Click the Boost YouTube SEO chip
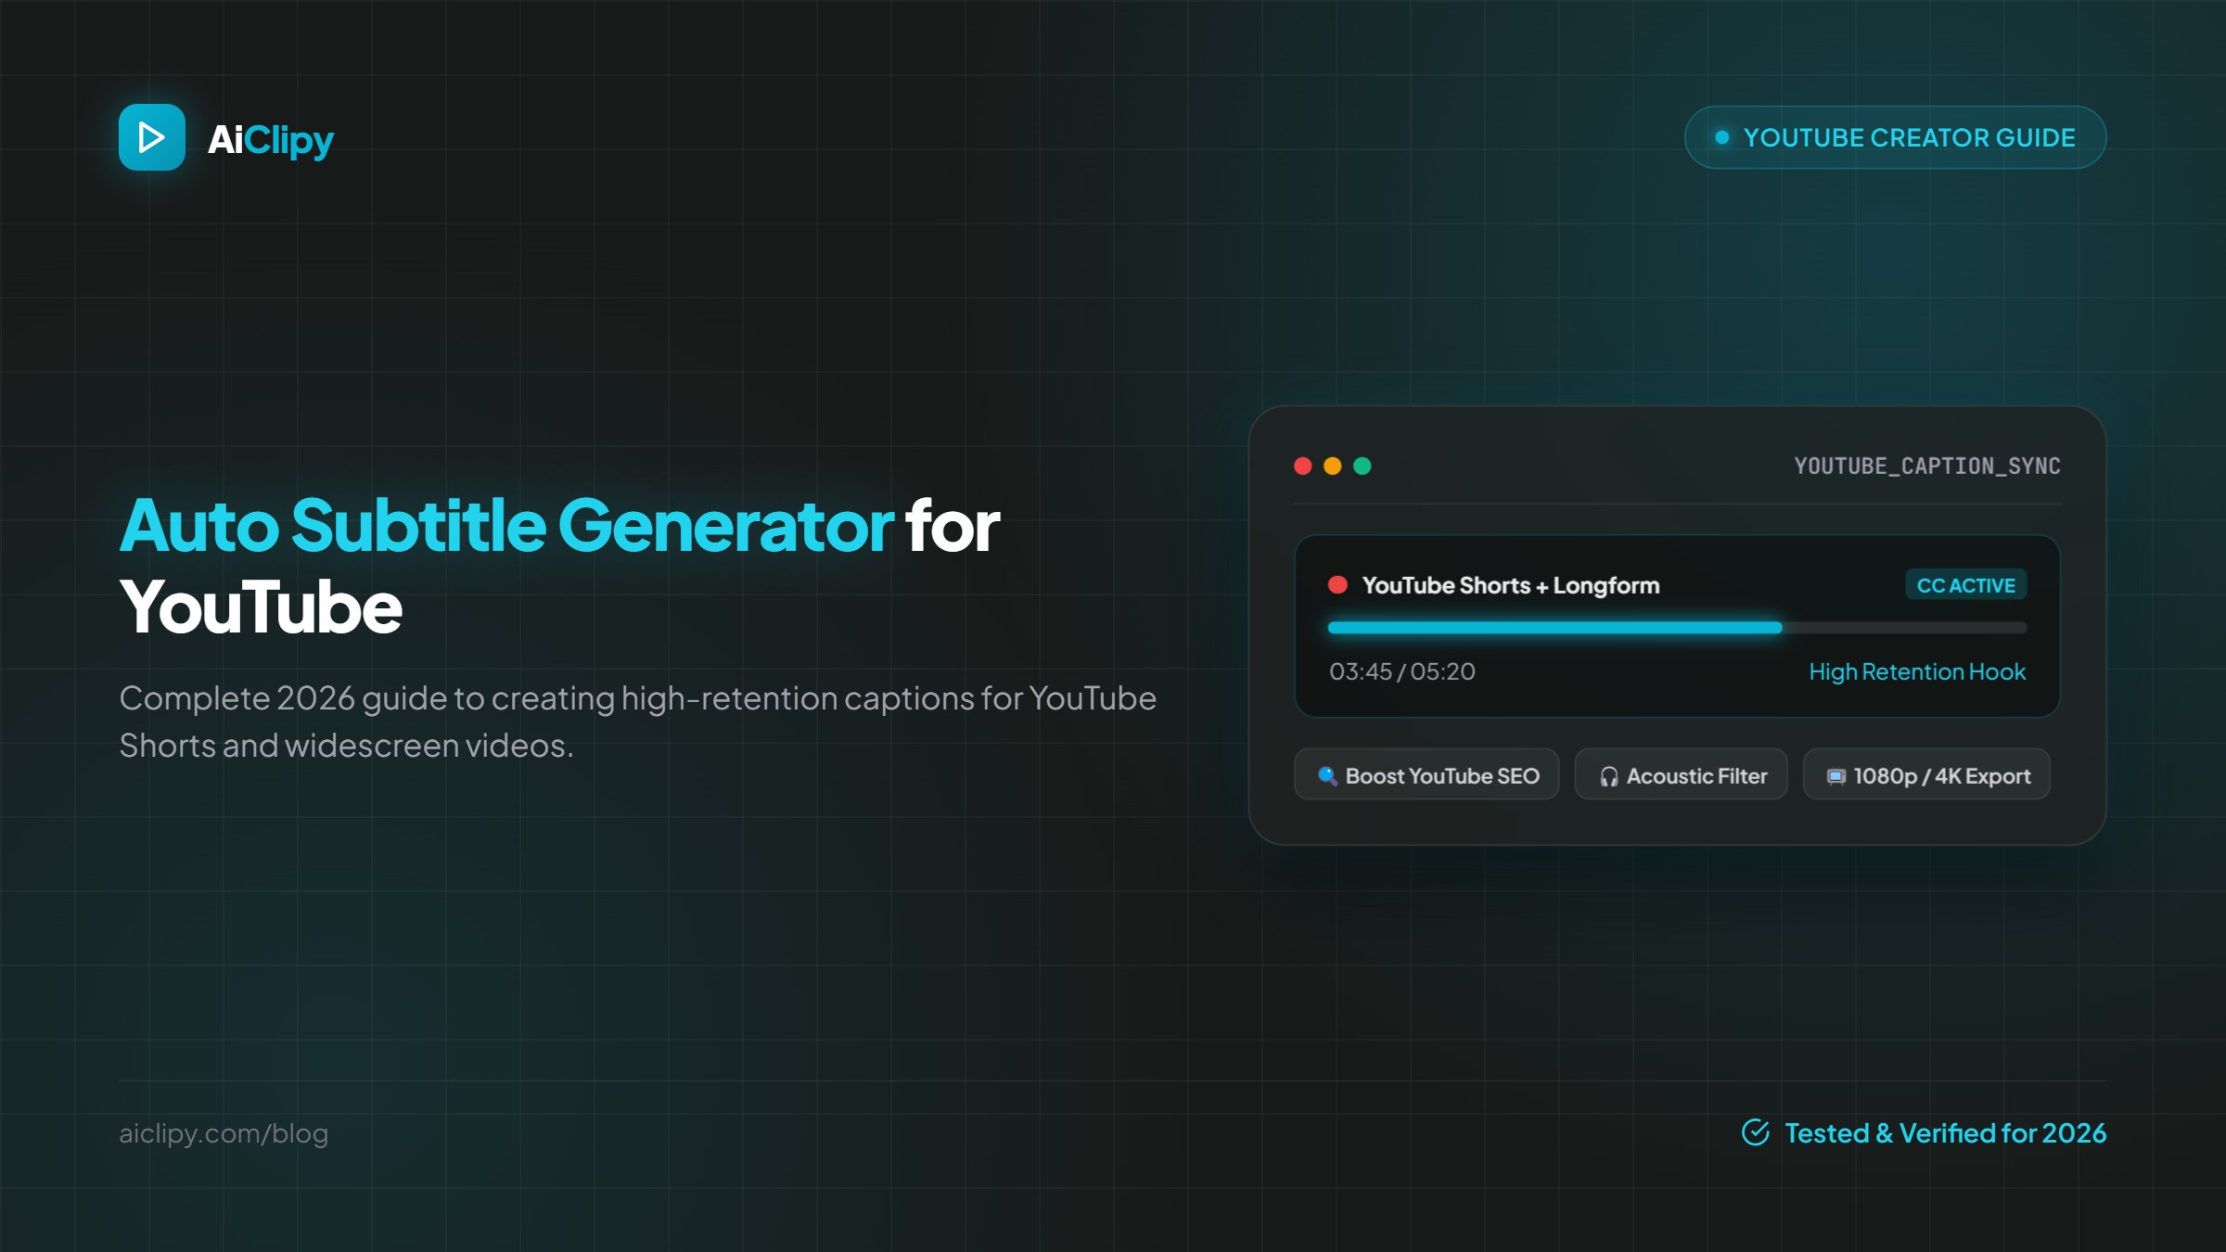Screen dimensions: 2226x1252 [x=1426, y=774]
